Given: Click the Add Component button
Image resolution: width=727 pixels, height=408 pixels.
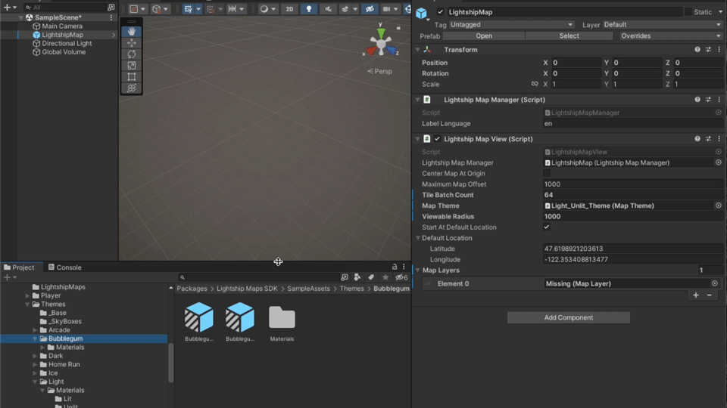Looking at the screenshot, I should coord(569,317).
